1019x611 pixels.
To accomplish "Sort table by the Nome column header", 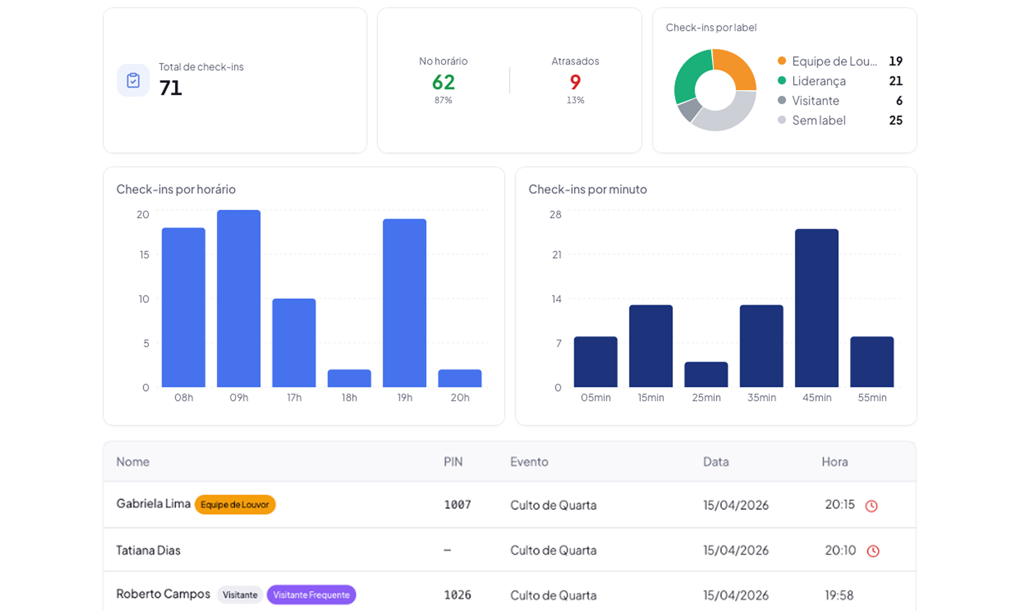I will pyautogui.click(x=133, y=462).
